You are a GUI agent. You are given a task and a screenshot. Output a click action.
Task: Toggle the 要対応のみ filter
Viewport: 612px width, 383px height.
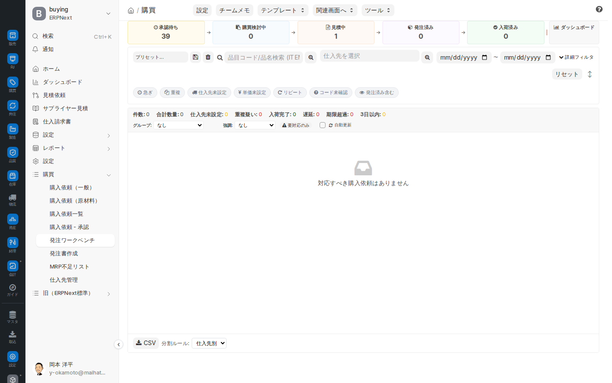pyautogui.click(x=296, y=125)
